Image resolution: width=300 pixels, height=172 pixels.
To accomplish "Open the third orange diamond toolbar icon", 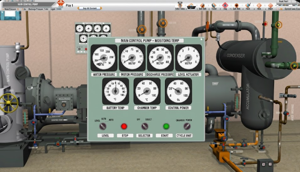I will 202,5.
